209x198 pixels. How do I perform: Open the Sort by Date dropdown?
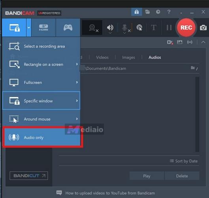(x=184, y=161)
